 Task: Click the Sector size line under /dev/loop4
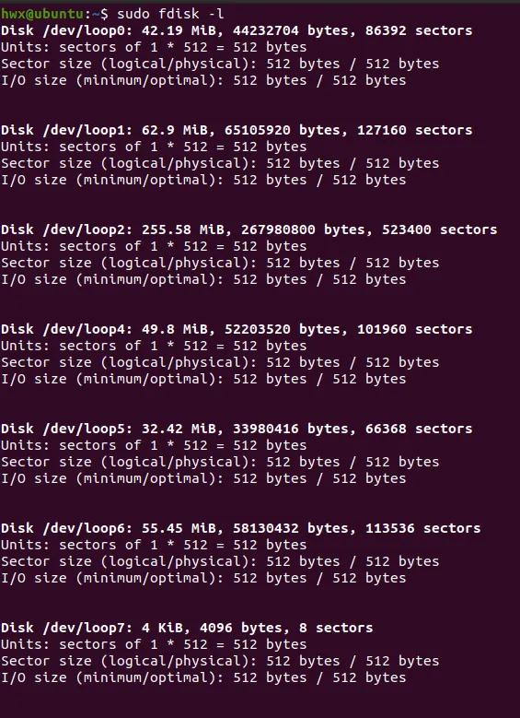pos(220,362)
